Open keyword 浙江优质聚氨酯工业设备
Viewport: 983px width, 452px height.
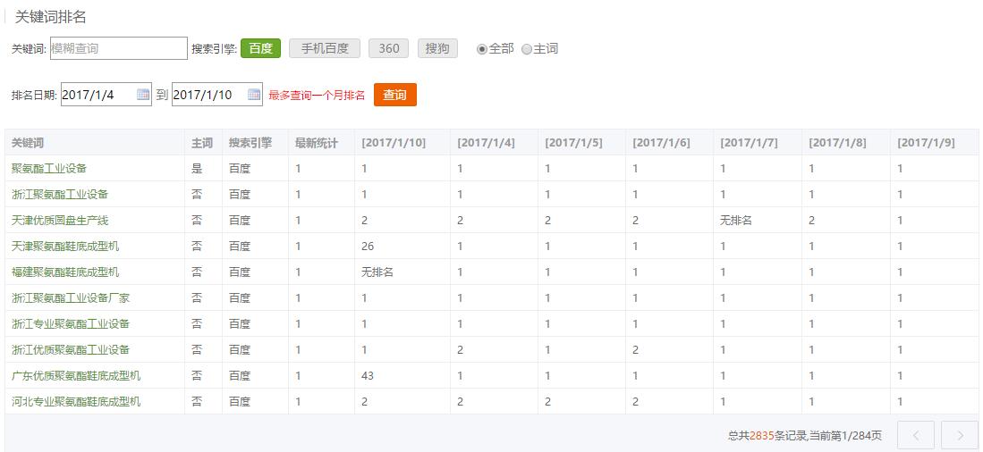click(70, 350)
